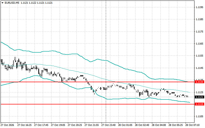The height and width of the screenshot is (128, 205).
Task: Click the black 1.1121 current price label
Action: pos(199,97)
